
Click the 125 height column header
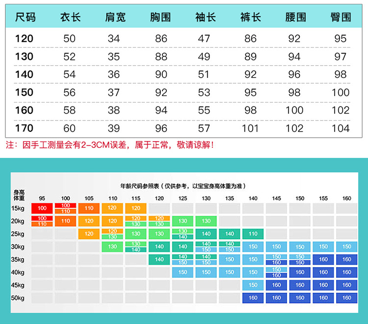click(183, 199)
